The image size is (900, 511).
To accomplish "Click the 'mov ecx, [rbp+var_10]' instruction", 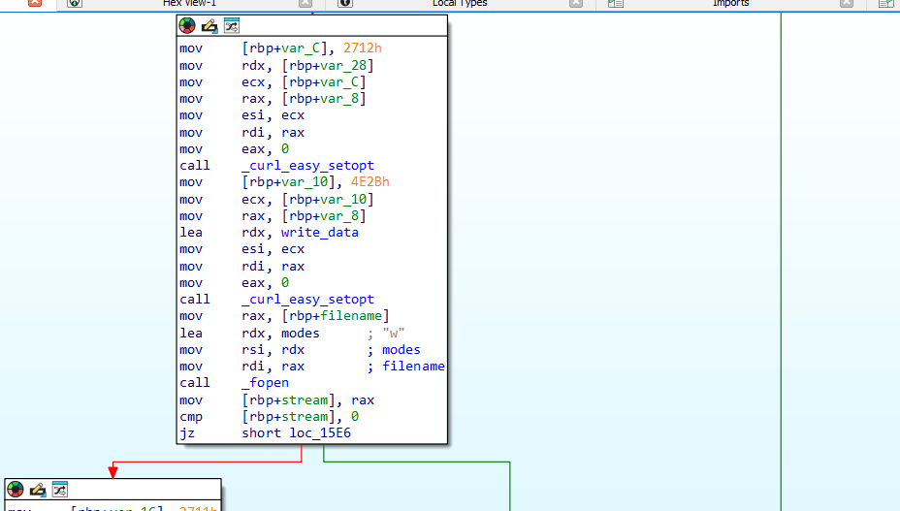I will pyautogui.click(x=276, y=199).
